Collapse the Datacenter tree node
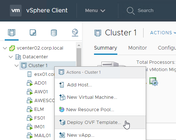176x140 pixels. point(11,57)
